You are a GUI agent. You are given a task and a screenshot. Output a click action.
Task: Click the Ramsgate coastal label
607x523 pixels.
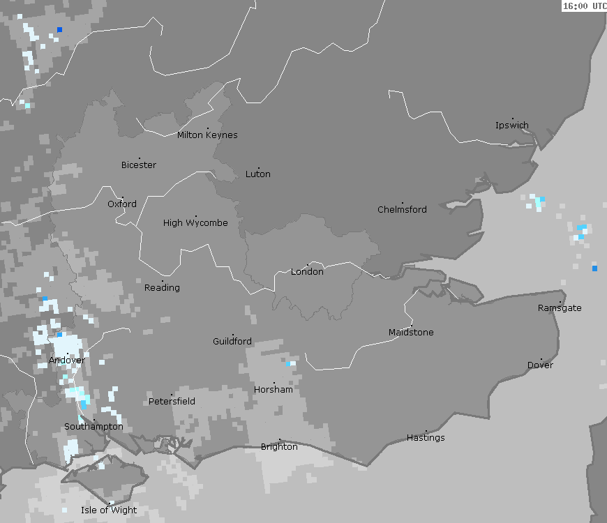[x=560, y=308]
